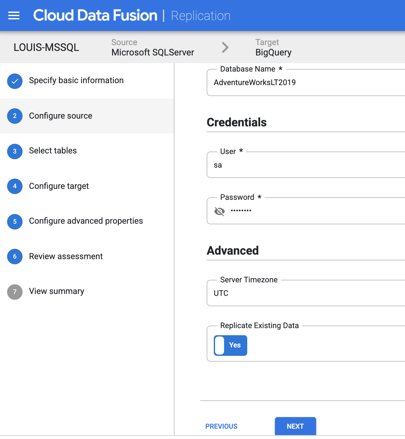Image resolution: width=405 pixels, height=439 pixels.
Task: Edit the Server Timezone field
Action: [x=306, y=293]
